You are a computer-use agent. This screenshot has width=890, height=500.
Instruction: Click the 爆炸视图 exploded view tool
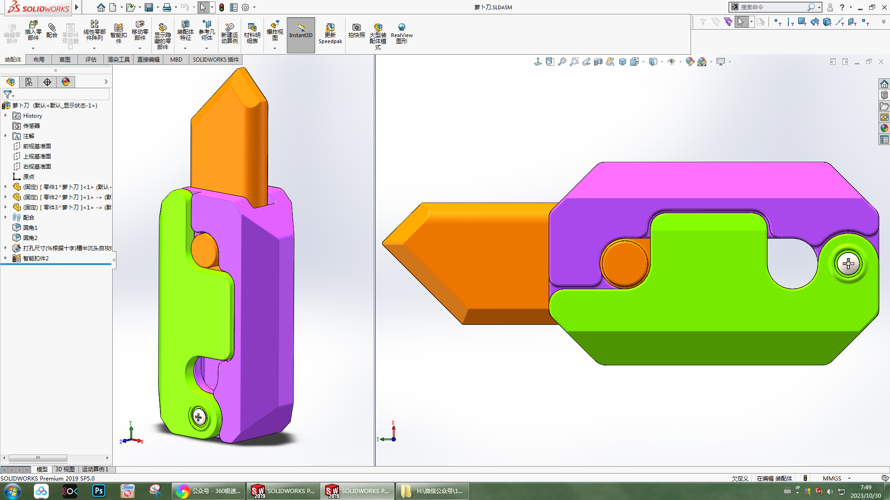pyautogui.click(x=275, y=32)
